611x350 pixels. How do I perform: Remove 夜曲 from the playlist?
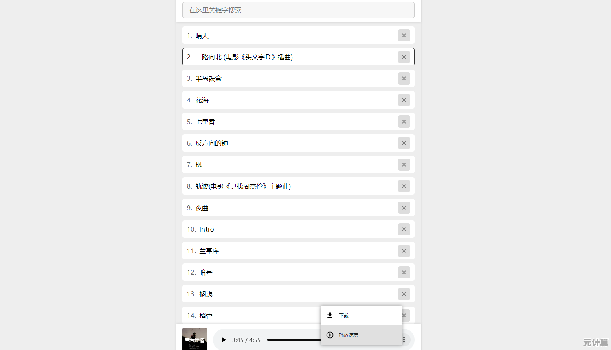[404, 208]
